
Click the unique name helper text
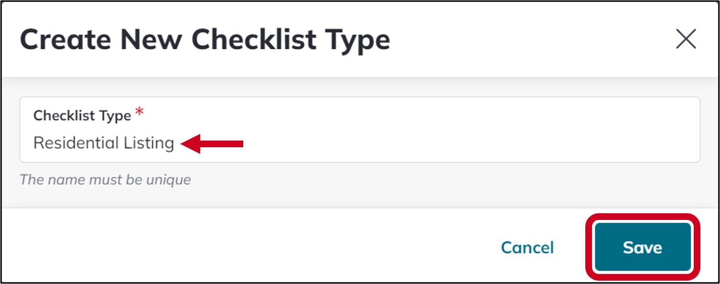point(105,180)
